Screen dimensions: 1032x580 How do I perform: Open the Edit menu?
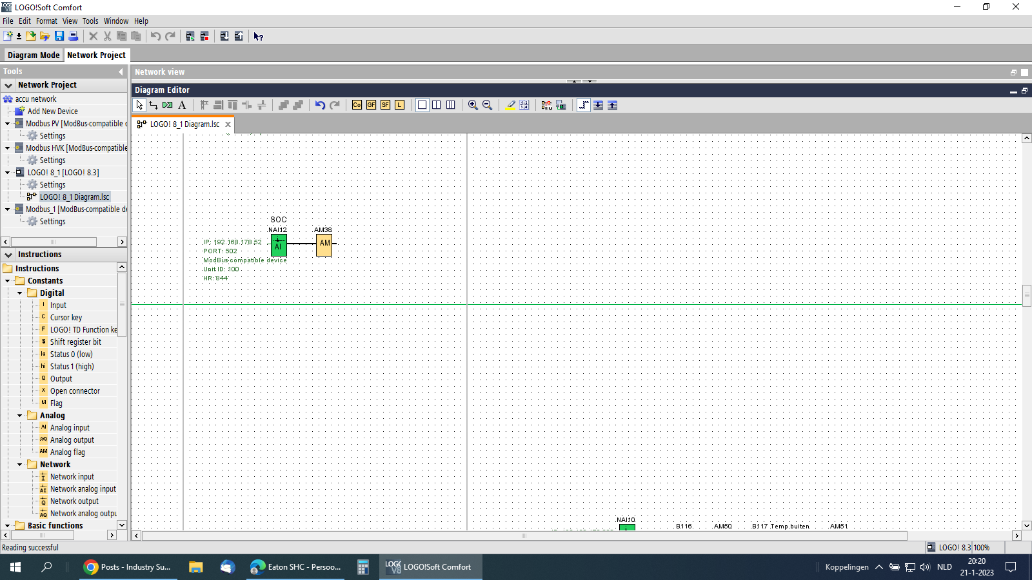[x=25, y=21]
